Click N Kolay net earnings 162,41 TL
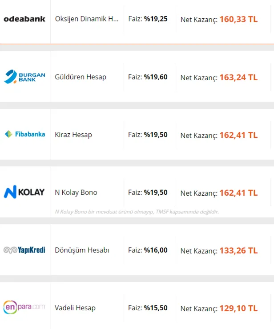This screenshot has width=274, height=329. point(238,193)
